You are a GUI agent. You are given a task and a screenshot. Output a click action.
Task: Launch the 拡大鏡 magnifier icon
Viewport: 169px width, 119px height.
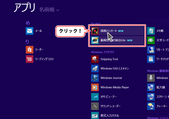point(151,87)
